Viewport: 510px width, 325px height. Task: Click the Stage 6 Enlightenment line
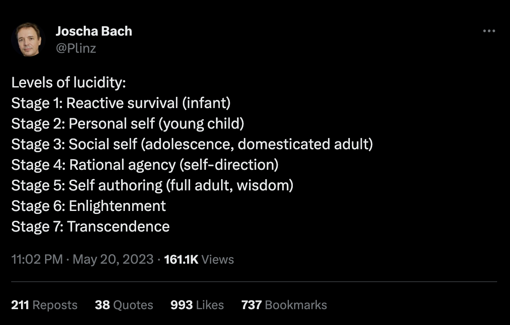coord(88,206)
